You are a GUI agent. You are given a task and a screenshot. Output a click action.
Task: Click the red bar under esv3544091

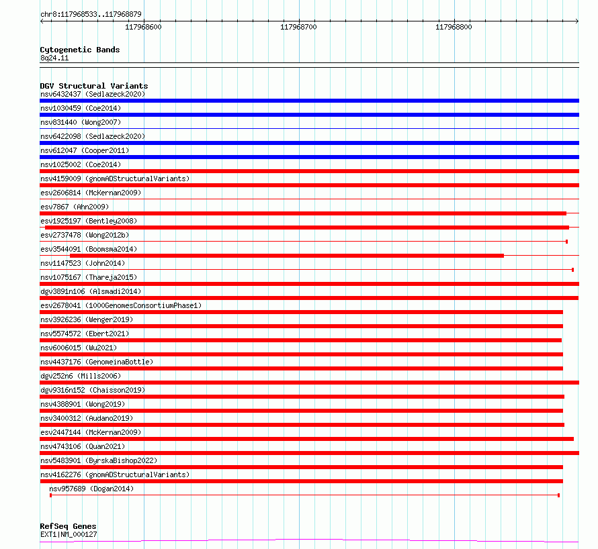[x=287, y=256]
